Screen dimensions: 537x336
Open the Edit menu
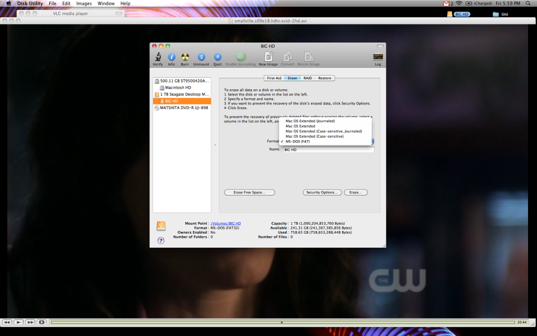coord(66,4)
